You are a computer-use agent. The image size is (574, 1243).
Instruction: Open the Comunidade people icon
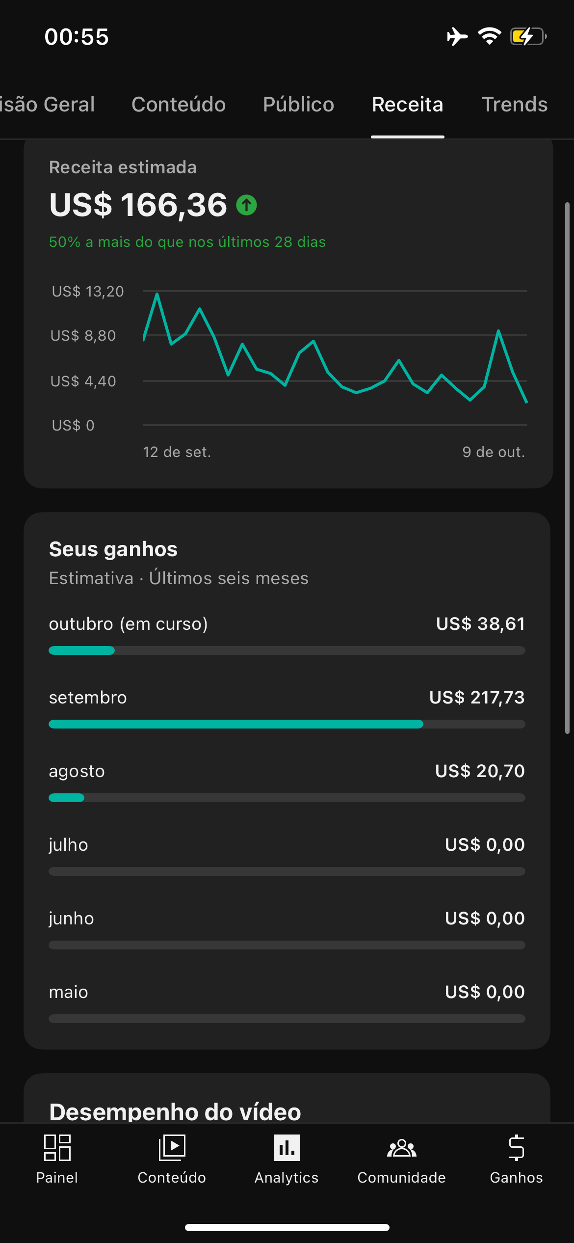pyautogui.click(x=401, y=1148)
